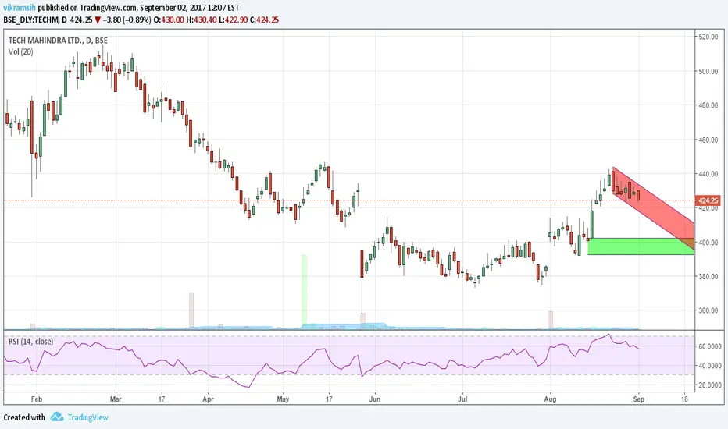Click the 520.00 price axis label
This screenshot has height=429, width=728.
point(709,37)
